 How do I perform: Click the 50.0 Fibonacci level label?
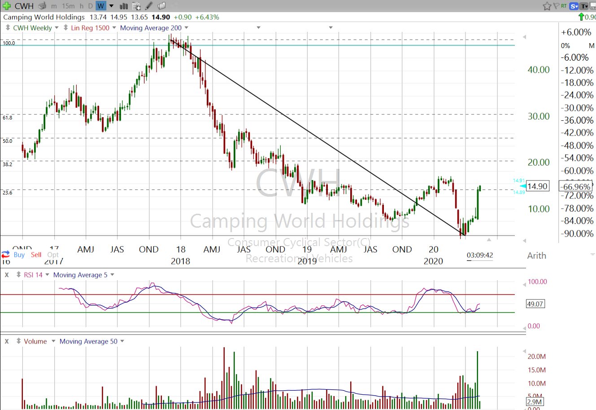click(x=8, y=141)
